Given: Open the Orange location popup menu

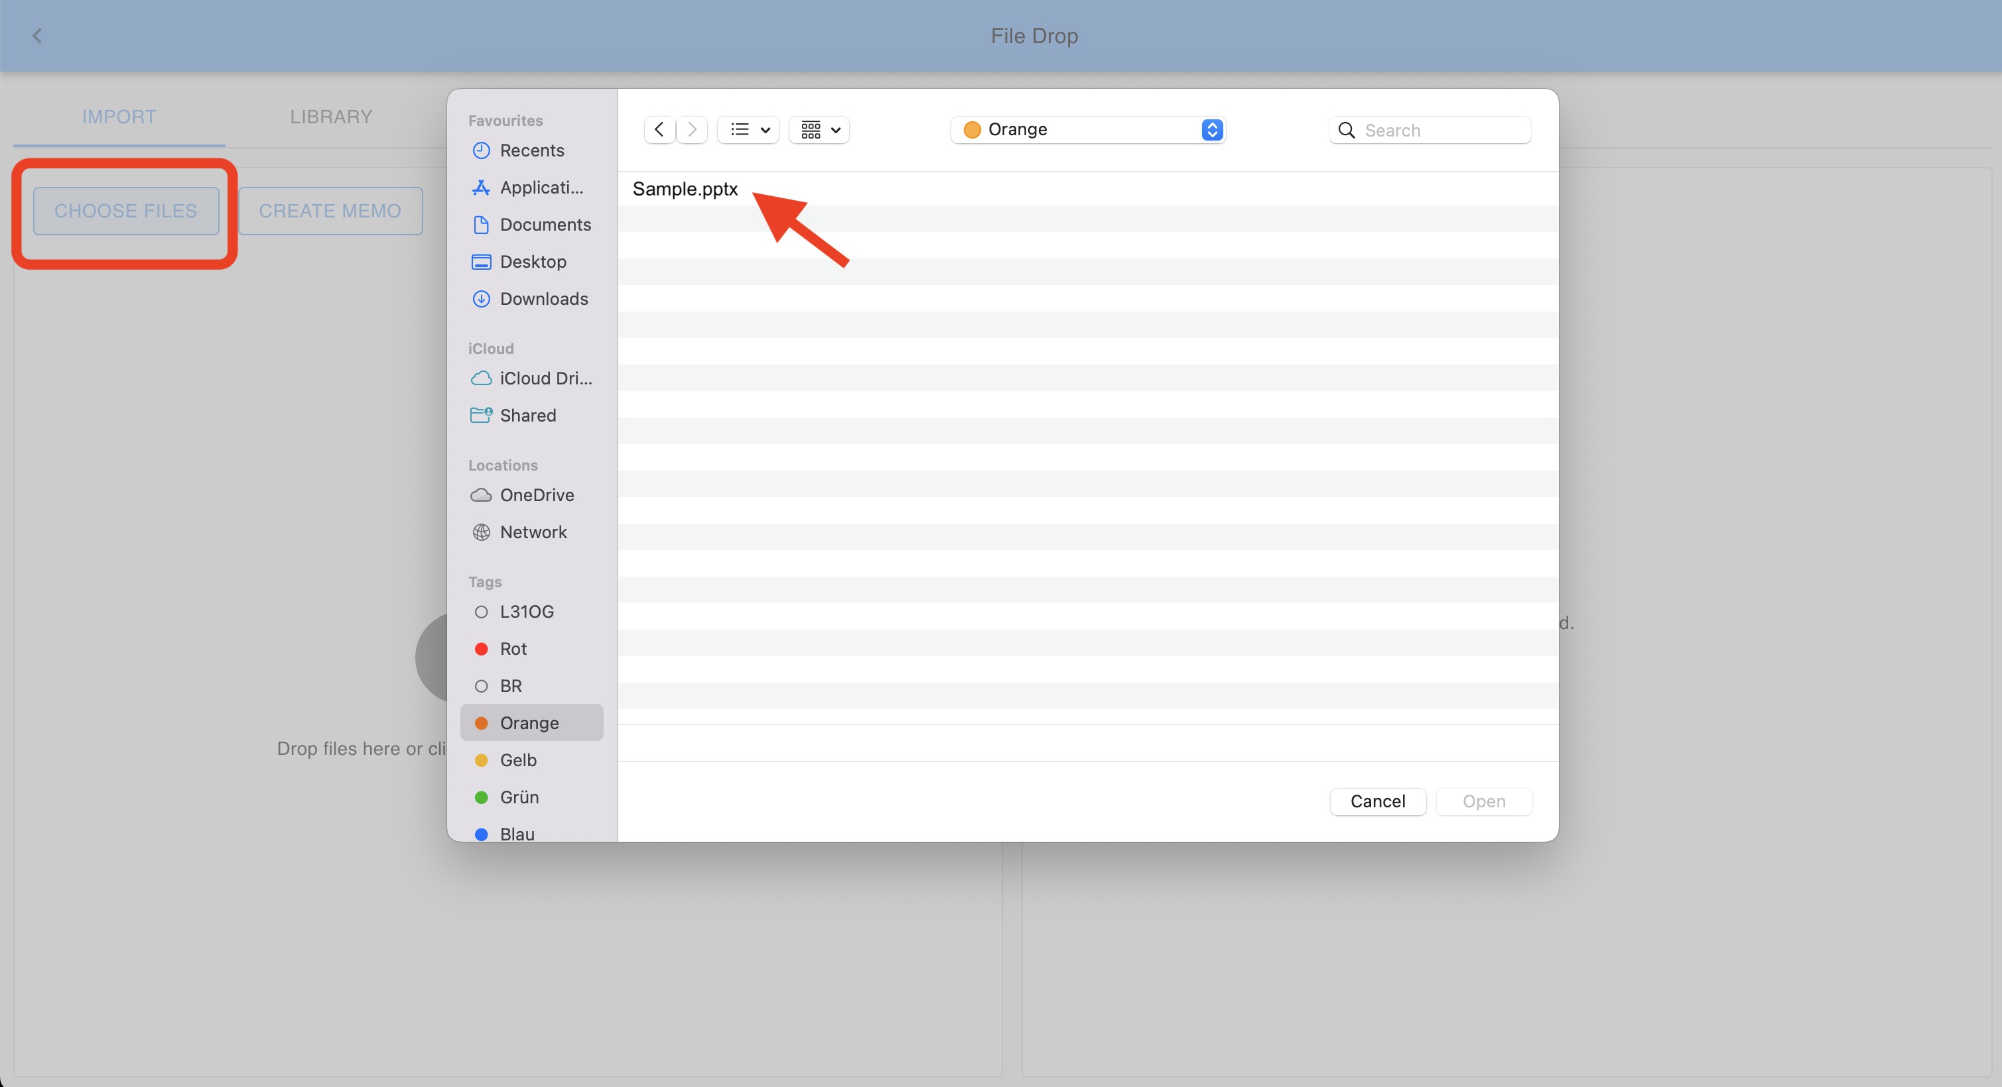Looking at the screenshot, I should 1087,130.
